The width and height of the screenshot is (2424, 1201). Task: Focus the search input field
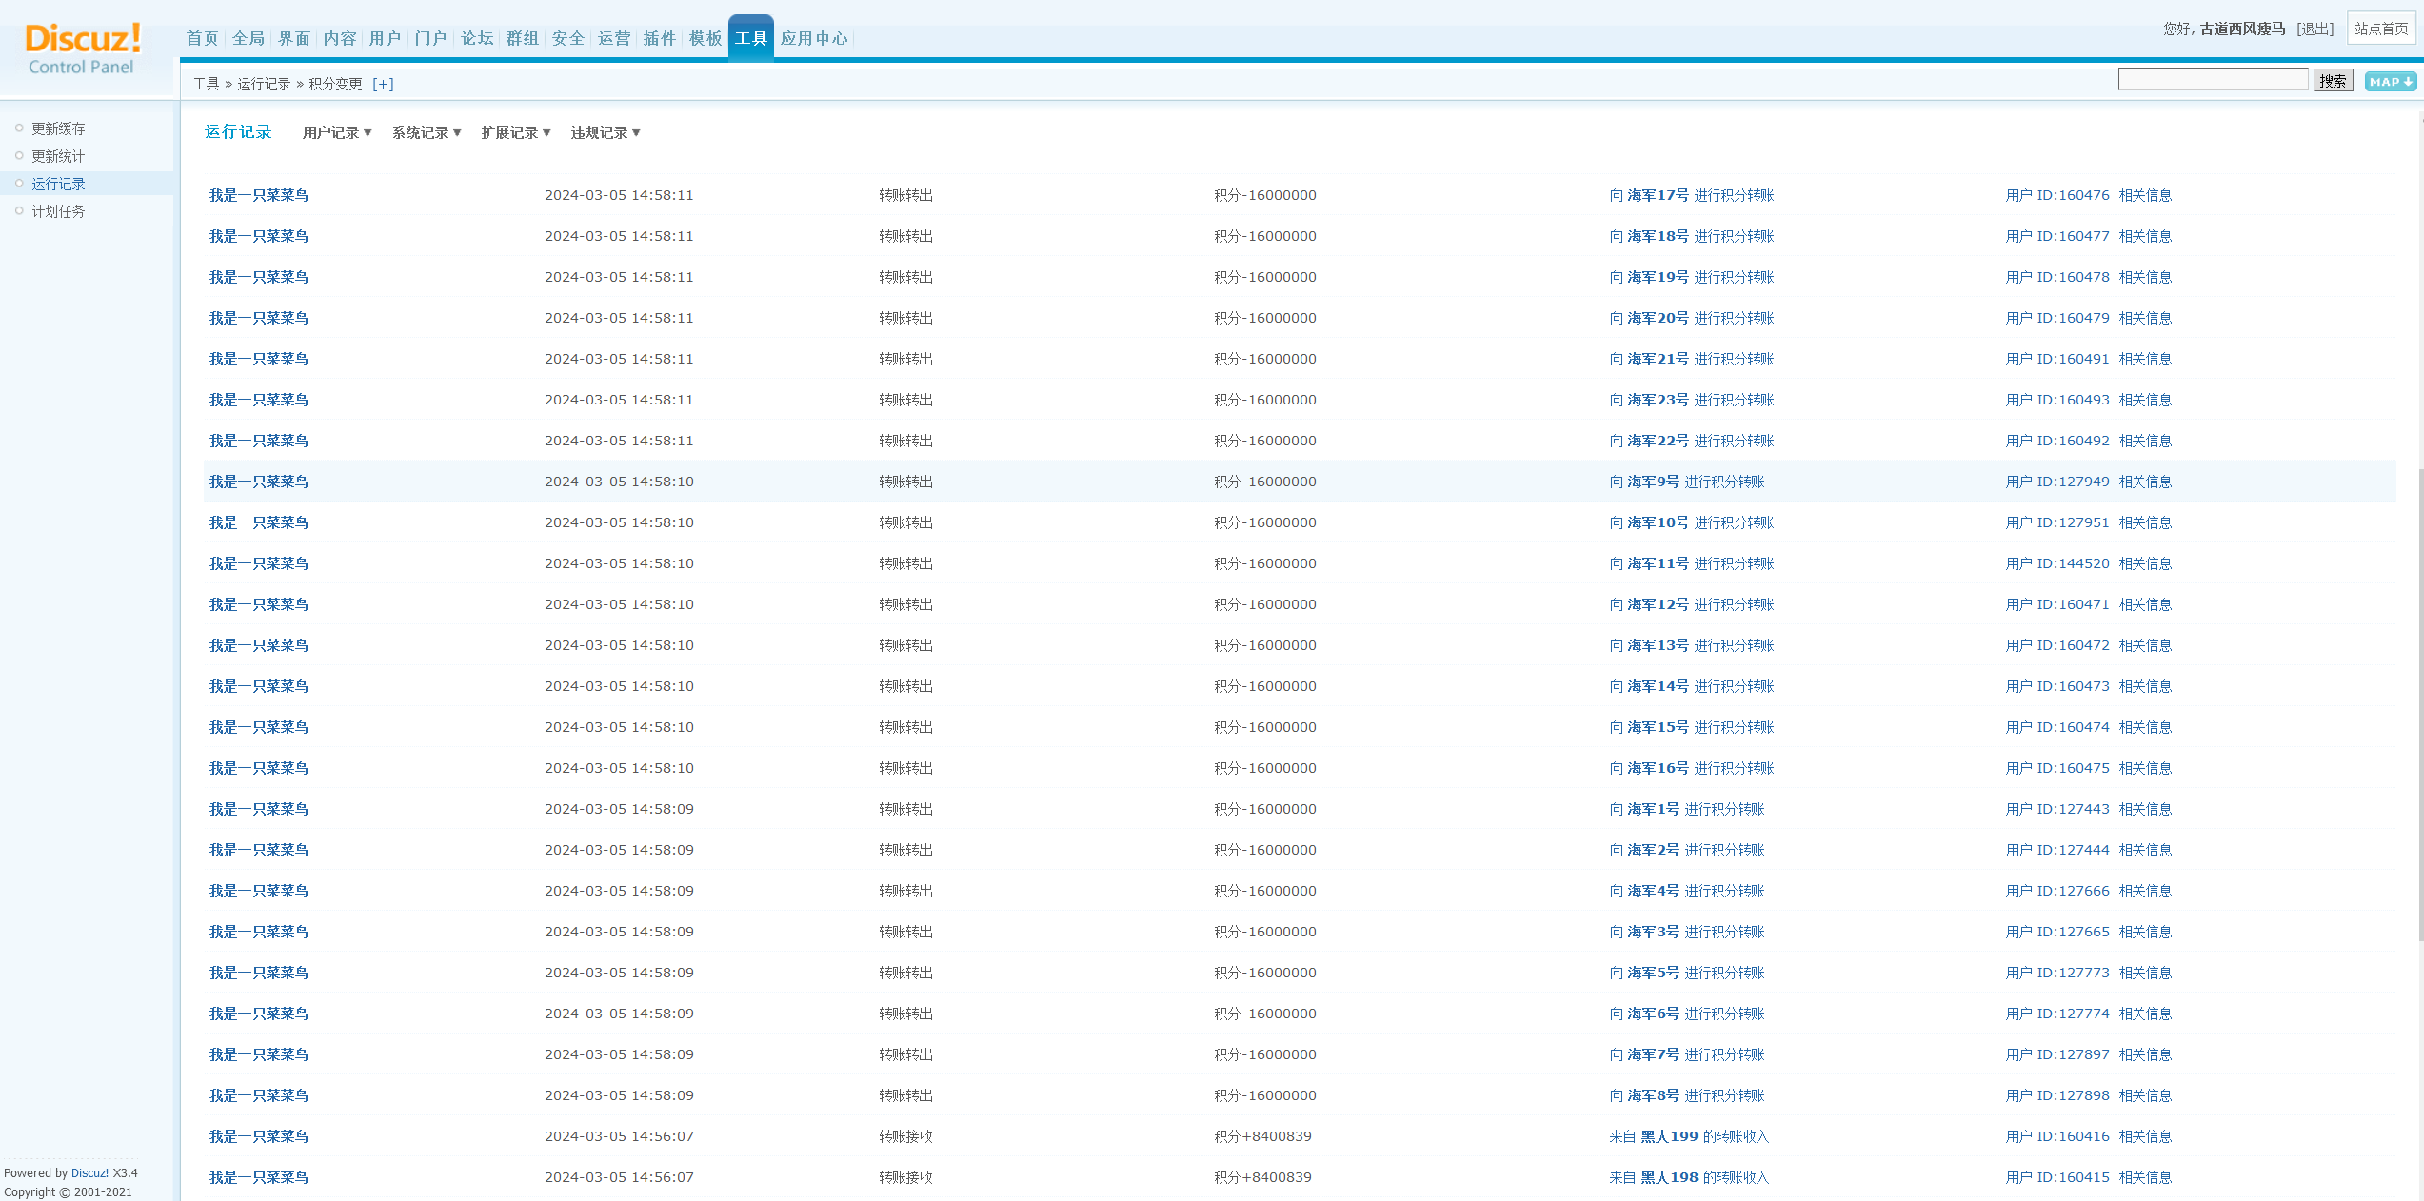point(2212,80)
